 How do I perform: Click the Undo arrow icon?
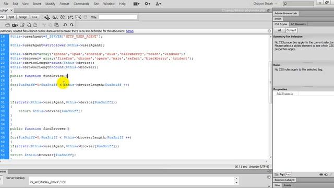click(65, 25)
